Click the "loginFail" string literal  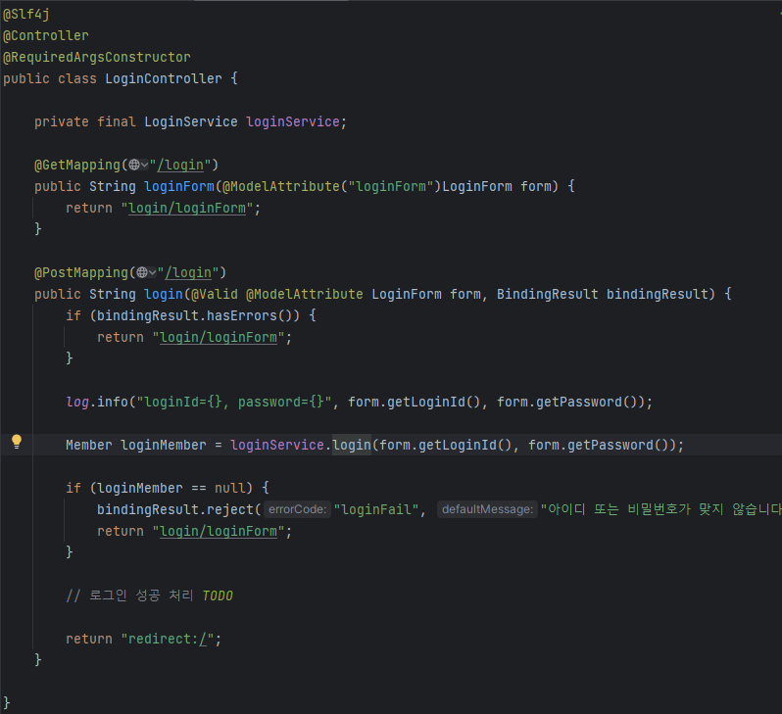coord(375,509)
